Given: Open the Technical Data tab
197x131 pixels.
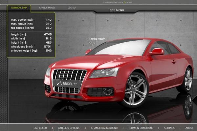Looking at the screenshot, I should click(18, 7).
